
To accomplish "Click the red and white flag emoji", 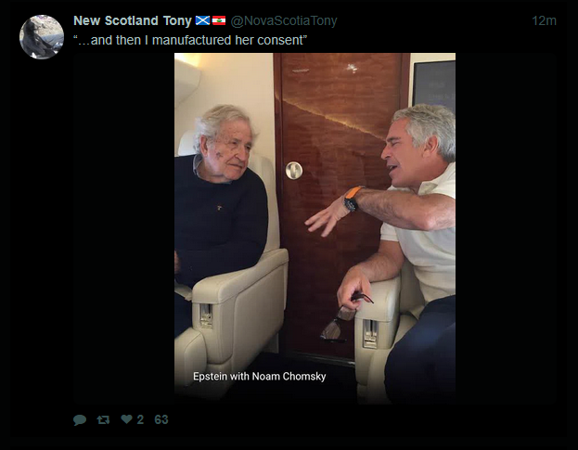I will pyautogui.click(x=219, y=20).
